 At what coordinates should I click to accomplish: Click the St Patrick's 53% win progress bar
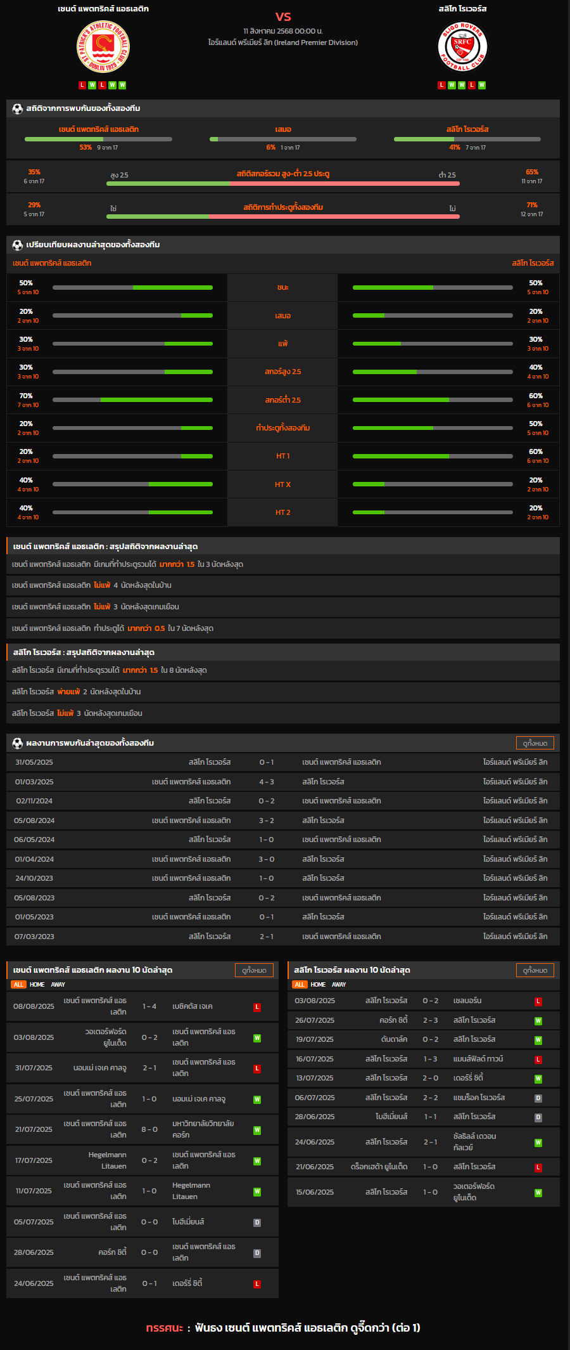click(98, 139)
